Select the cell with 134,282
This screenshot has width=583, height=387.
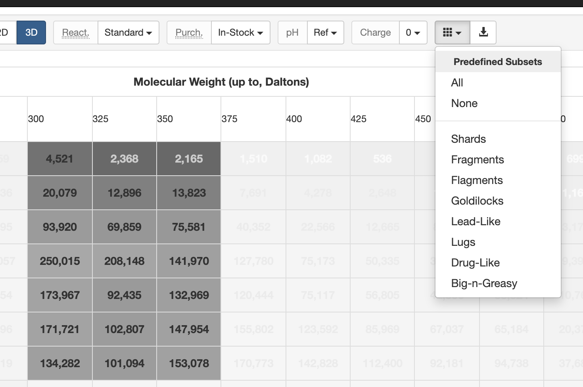click(x=60, y=363)
